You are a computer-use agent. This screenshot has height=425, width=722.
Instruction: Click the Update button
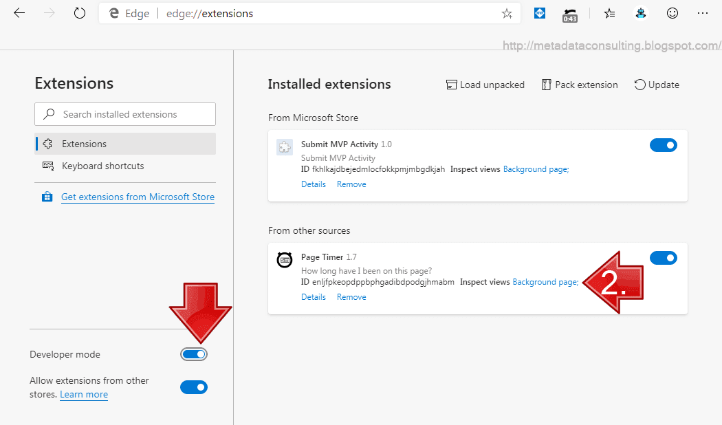pyautogui.click(x=657, y=85)
